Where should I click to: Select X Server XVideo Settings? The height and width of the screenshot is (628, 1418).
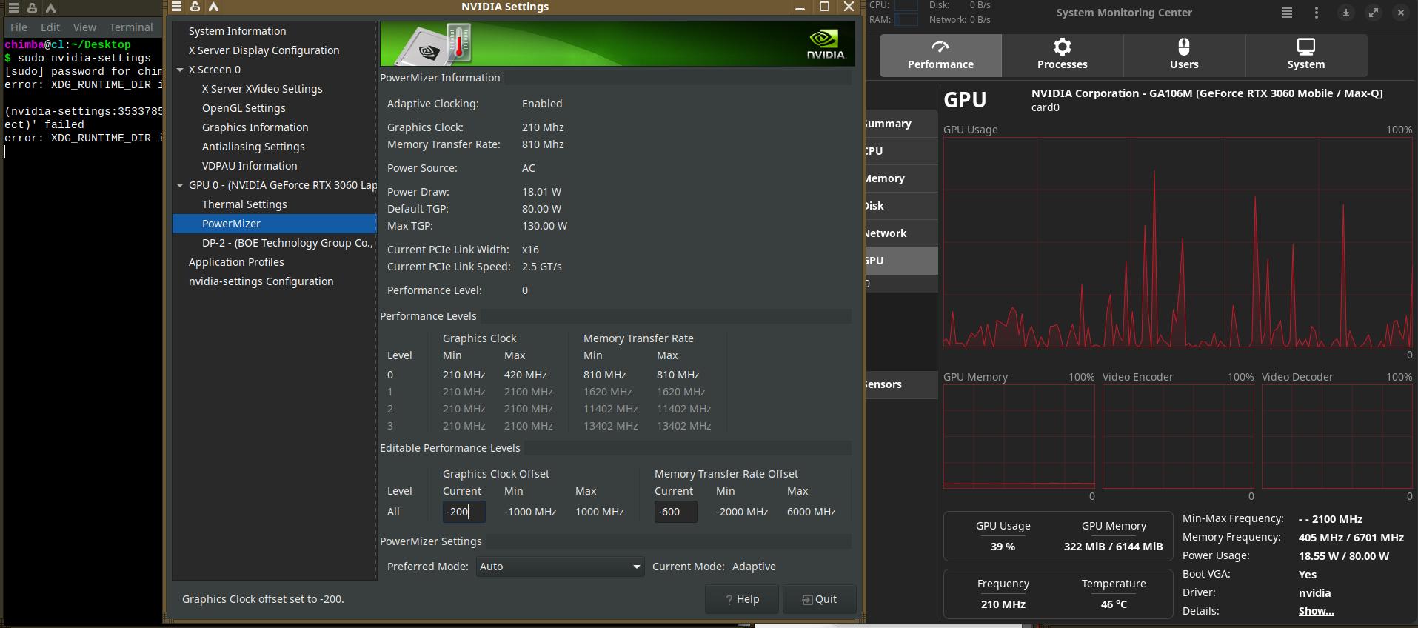click(262, 89)
